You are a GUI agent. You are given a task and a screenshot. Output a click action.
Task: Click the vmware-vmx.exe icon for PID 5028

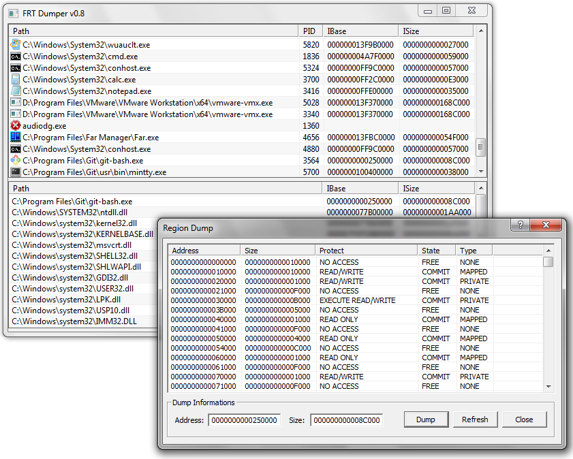click(x=16, y=103)
